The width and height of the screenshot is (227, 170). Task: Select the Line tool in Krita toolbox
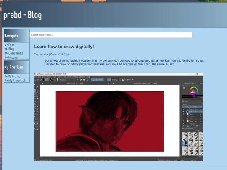[x=37, y=90]
